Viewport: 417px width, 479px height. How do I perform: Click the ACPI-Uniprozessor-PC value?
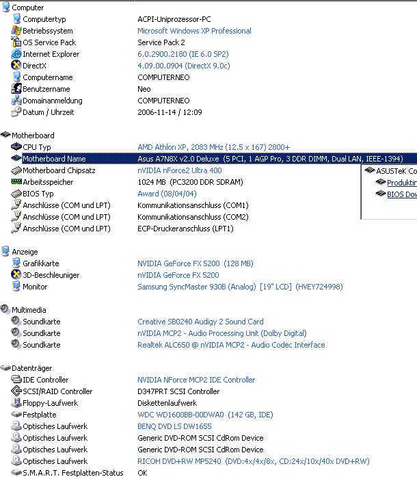click(174, 19)
